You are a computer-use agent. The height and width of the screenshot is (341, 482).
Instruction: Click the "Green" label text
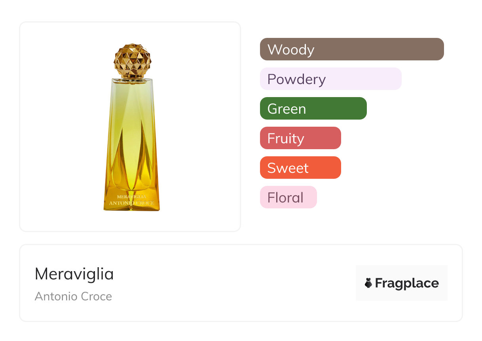point(287,109)
